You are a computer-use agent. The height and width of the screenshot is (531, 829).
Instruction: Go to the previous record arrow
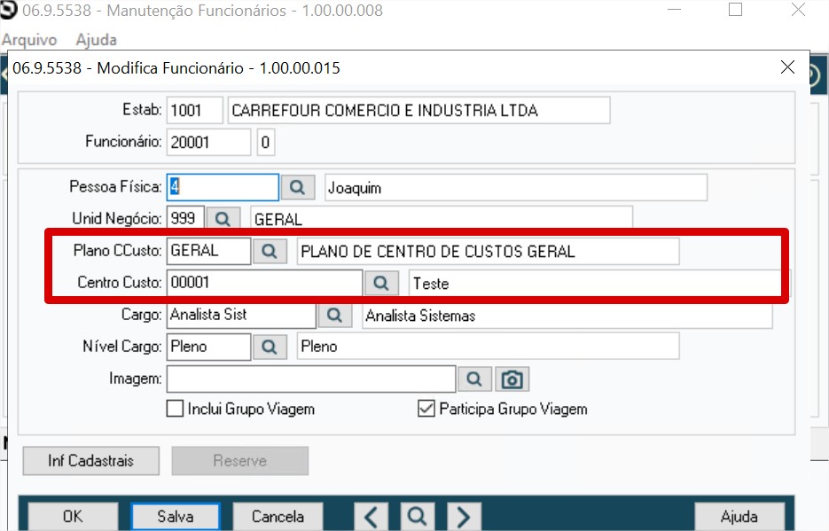pos(371,516)
